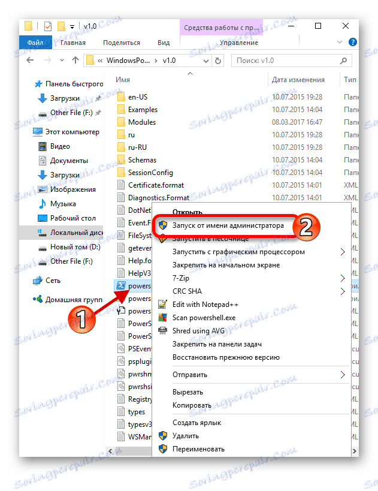Open the Музыка folder in sidebar

[57, 204]
